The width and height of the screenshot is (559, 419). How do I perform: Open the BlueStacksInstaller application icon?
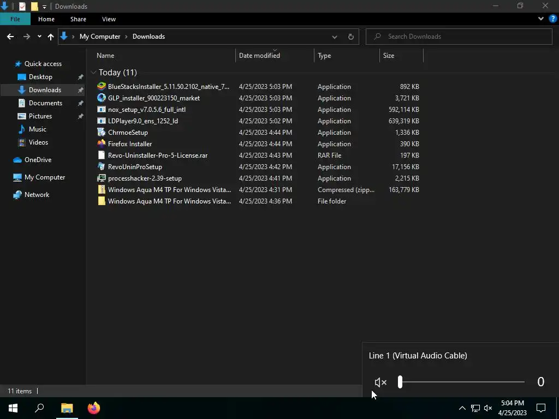point(102,86)
